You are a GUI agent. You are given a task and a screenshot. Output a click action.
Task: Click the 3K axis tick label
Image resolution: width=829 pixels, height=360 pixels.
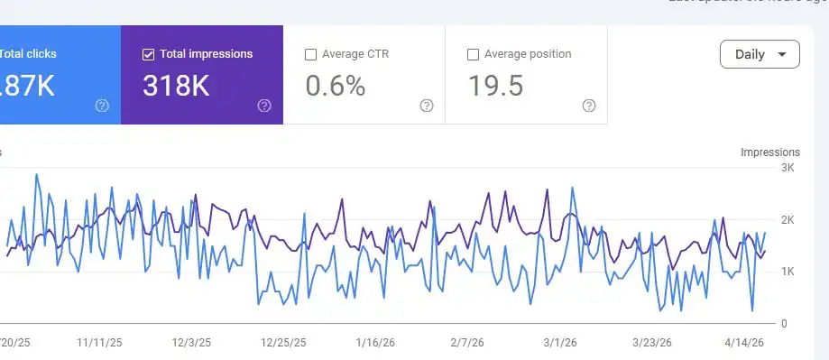pos(788,168)
